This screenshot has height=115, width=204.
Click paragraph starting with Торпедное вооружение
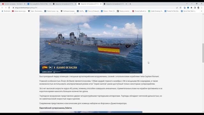click(101, 97)
